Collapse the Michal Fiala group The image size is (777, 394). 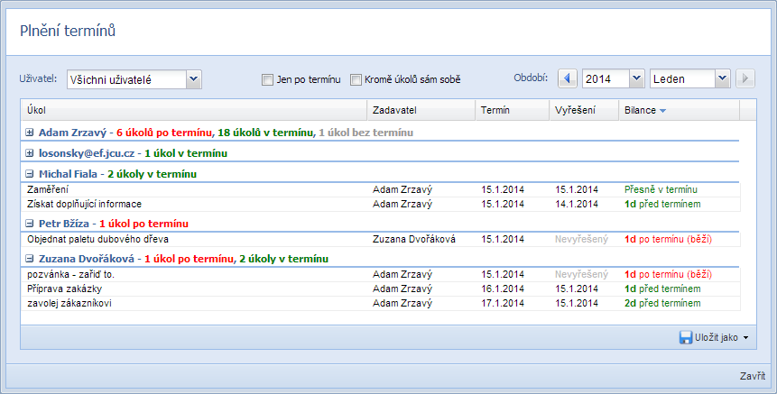(x=30, y=173)
